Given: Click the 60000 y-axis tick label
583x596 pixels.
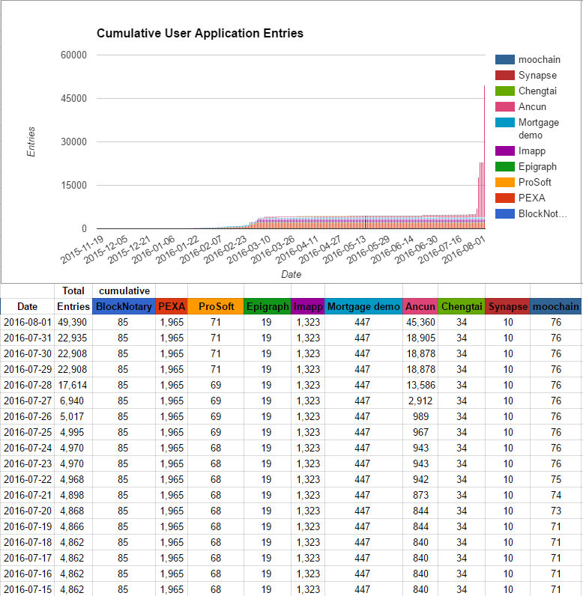Looking at the screenshot, I should coord(73,55).
